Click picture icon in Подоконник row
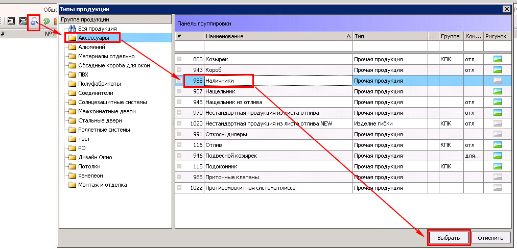Image resolution: width=517 pixels, height=249 pixels. point(497,166)
